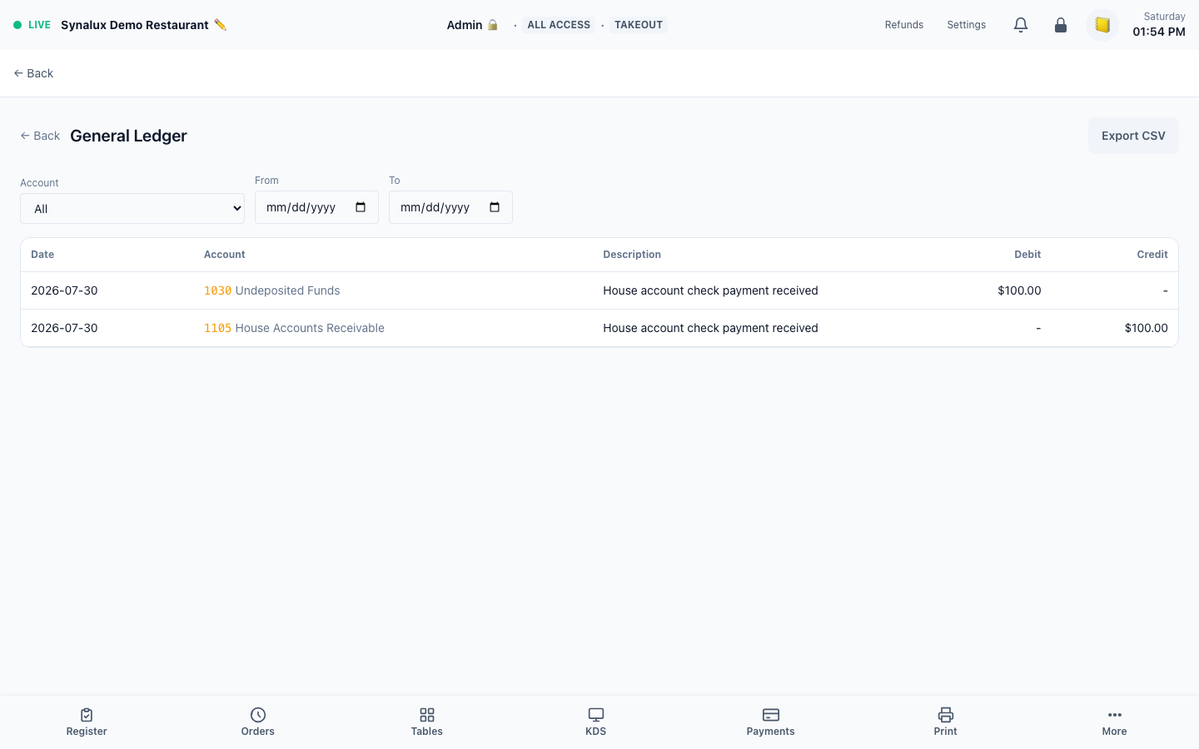Click the lock screen padlock icon

[1061, 25]
